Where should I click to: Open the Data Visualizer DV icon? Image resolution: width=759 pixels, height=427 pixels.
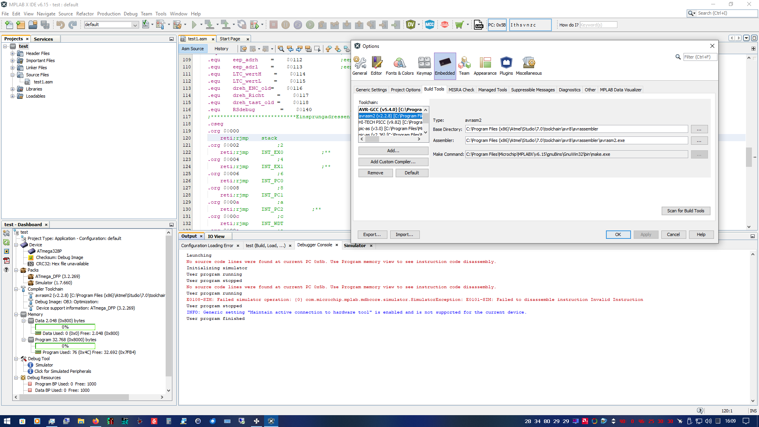point(411,25)
